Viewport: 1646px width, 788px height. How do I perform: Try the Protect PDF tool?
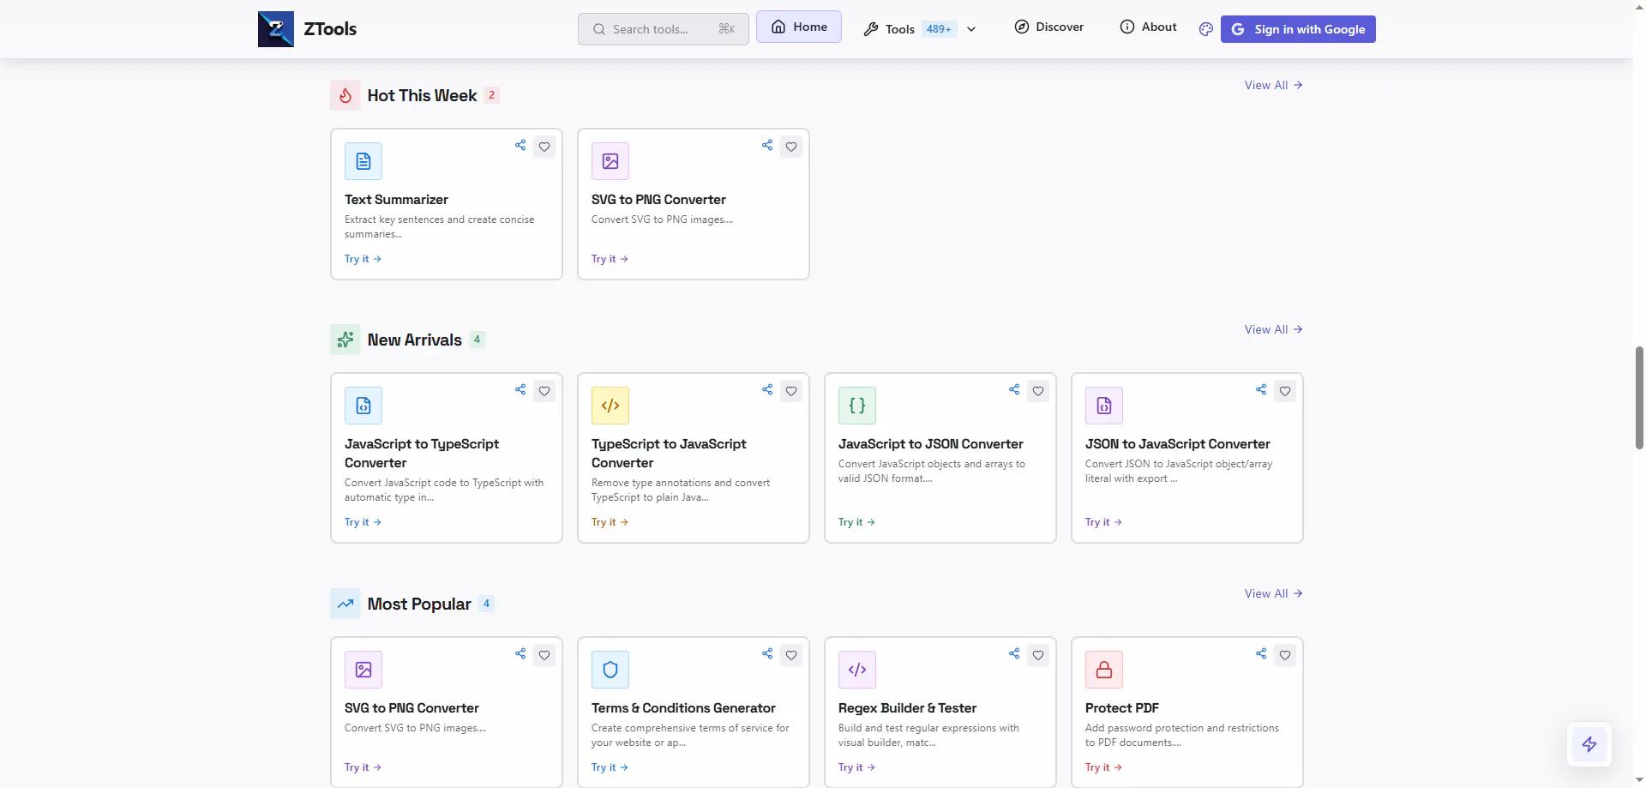tap(1103, 767)
